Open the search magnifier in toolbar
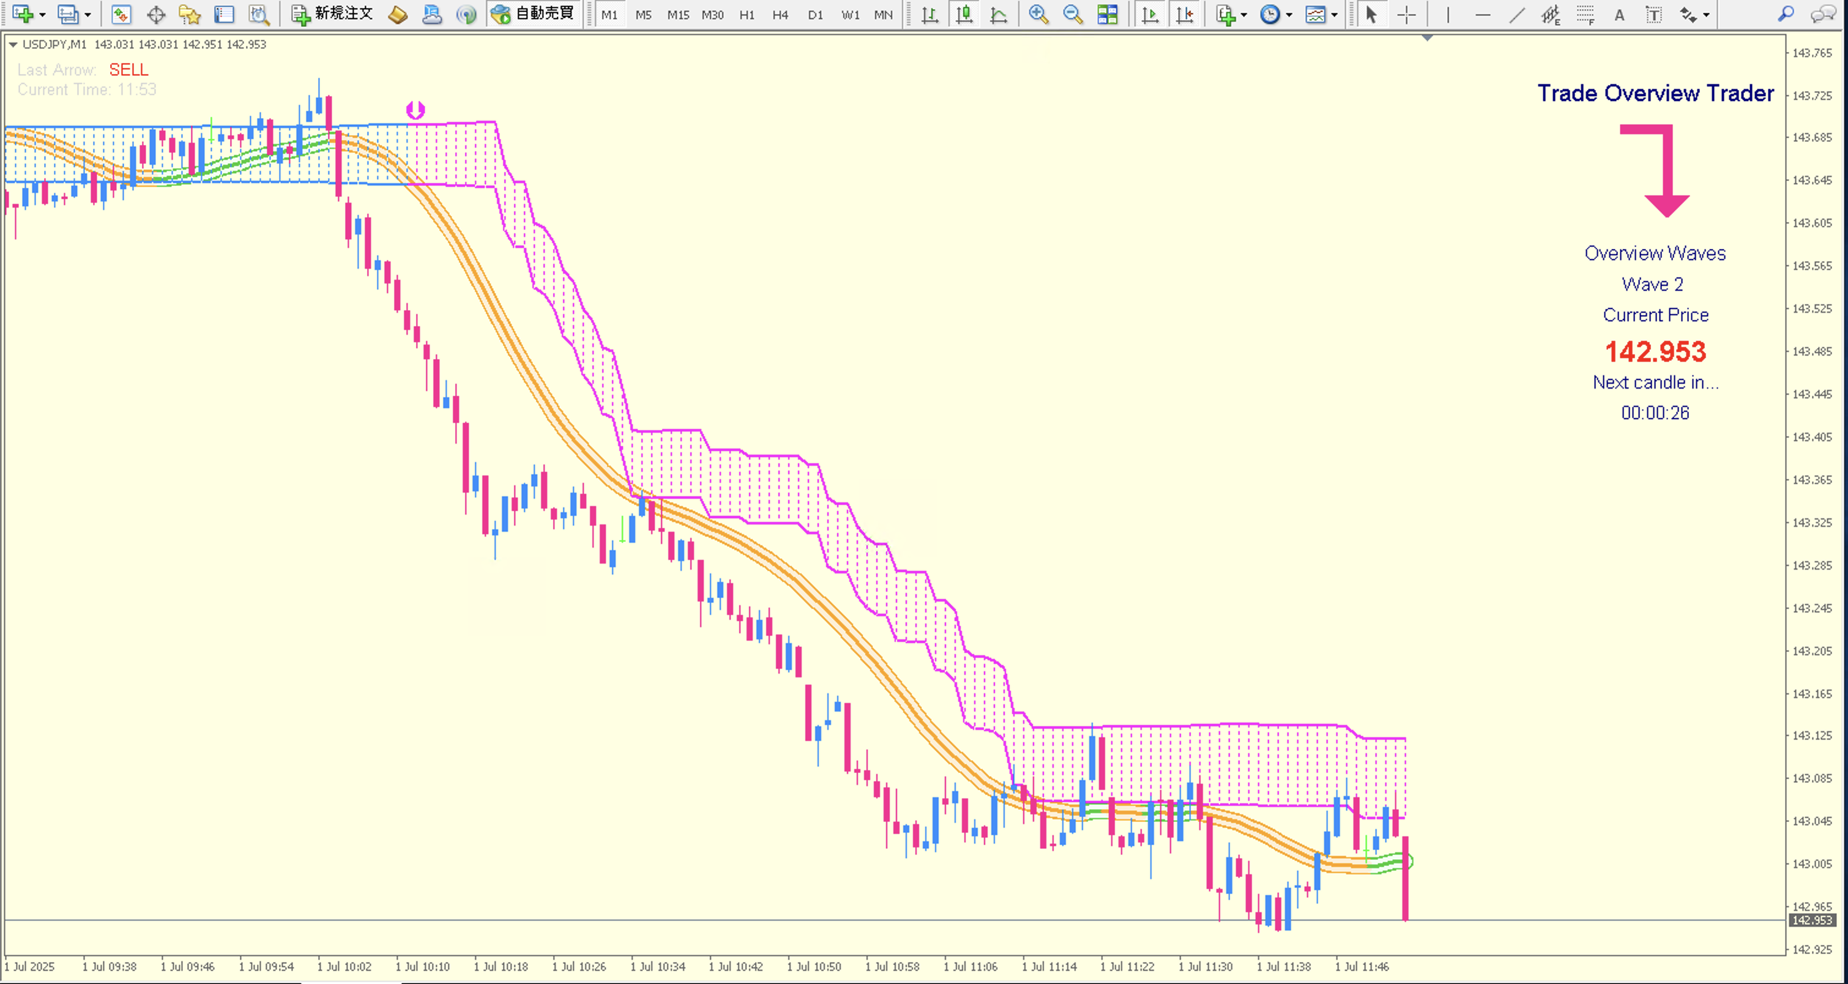This screenshot has width=1848, height=984. pyautogui.click(x=1786, y=14)
